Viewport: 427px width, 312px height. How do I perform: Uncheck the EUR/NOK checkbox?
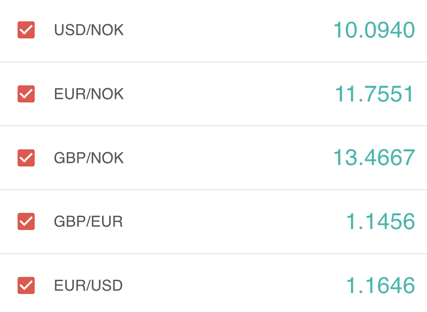(x=26, y=94)
